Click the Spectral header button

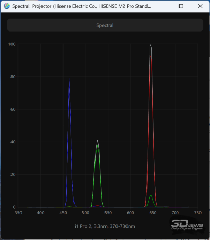[105, 25]
